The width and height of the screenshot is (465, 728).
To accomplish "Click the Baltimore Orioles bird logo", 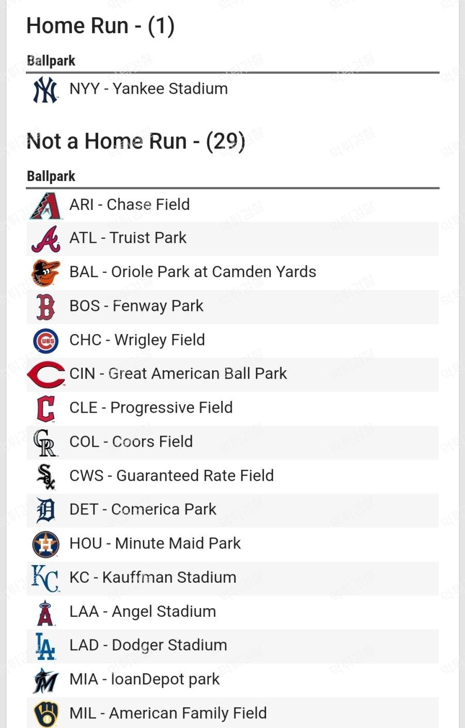I will click(x=45, y=273).
